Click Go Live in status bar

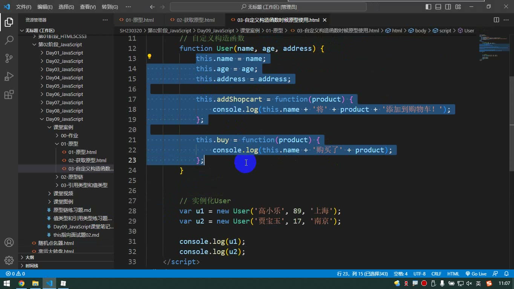tap(476, 274)
